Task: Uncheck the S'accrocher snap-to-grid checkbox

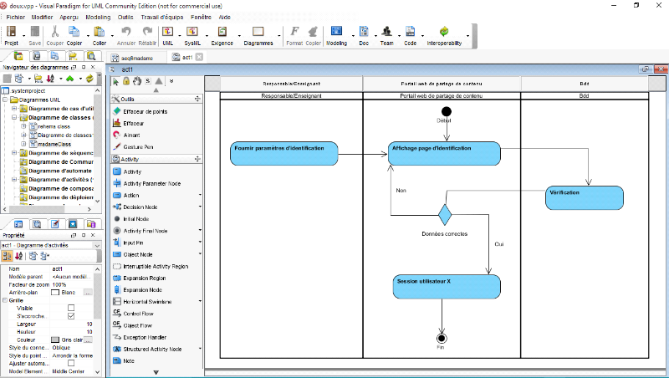Action: click(x=71, y=316)
